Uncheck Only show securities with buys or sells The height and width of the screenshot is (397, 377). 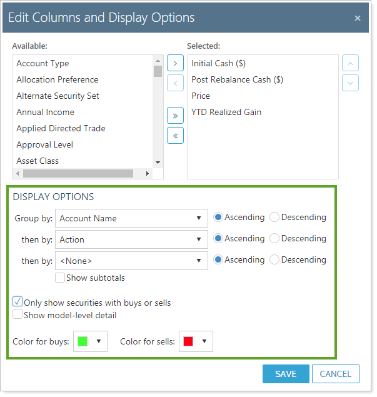click(x=18, y=302)
